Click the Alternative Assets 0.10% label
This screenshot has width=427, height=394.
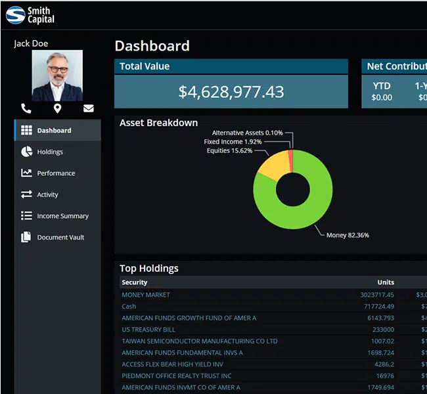pyautogui.click(x=248, y=133)
